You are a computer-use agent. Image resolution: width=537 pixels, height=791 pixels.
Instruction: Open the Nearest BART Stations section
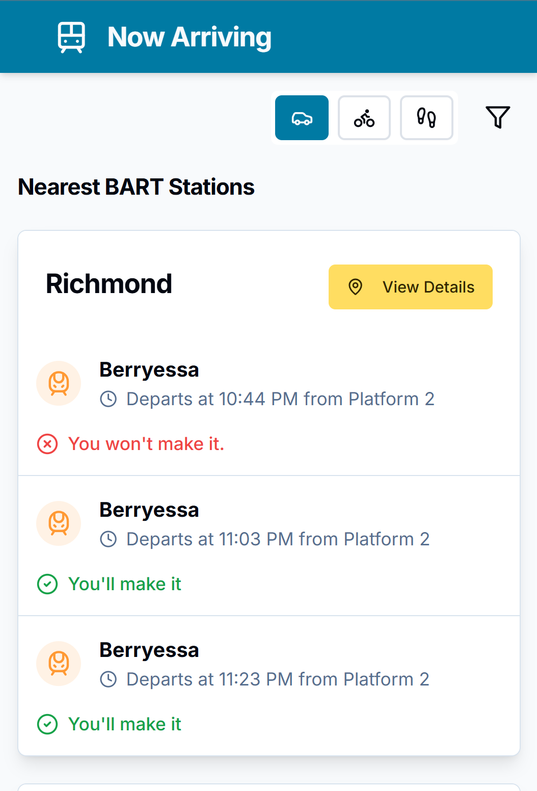point(136,187)
